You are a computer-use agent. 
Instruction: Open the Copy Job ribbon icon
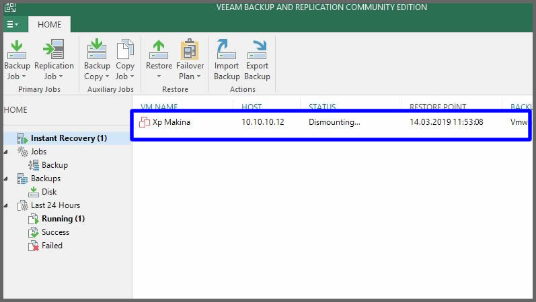pos(125,49)
